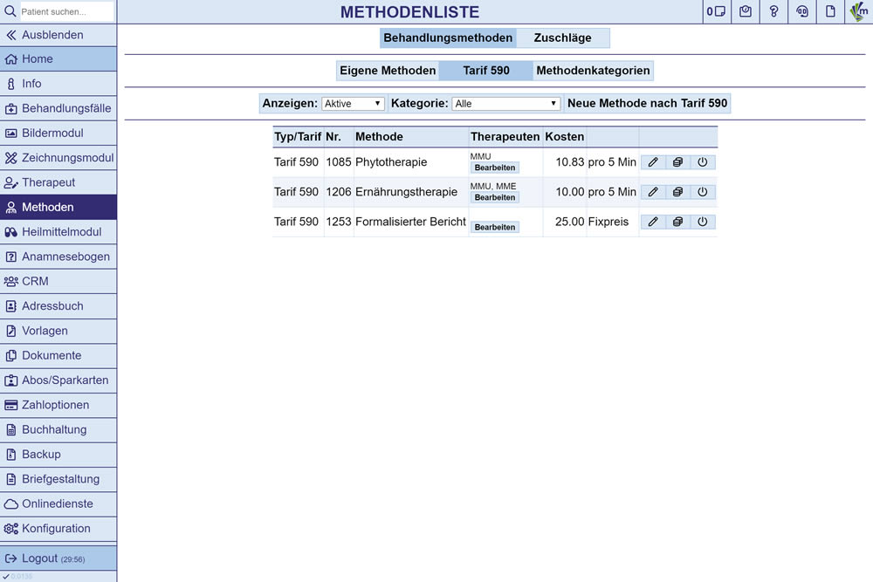Select the Eigene Methoden tab
The width and height of the screenshot is (873, 582).
[x=388, y=71]
